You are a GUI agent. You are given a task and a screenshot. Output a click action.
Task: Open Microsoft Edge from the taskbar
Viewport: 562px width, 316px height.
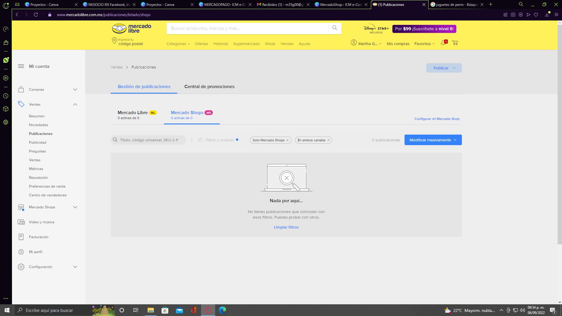click(x=222, y=310)
